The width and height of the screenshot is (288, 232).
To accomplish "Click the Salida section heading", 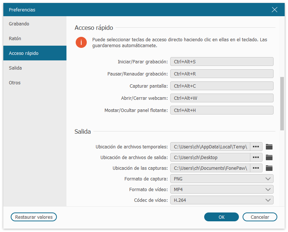I will tap(83, 131).
